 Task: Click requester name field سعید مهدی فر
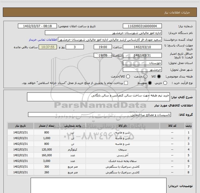110,40
